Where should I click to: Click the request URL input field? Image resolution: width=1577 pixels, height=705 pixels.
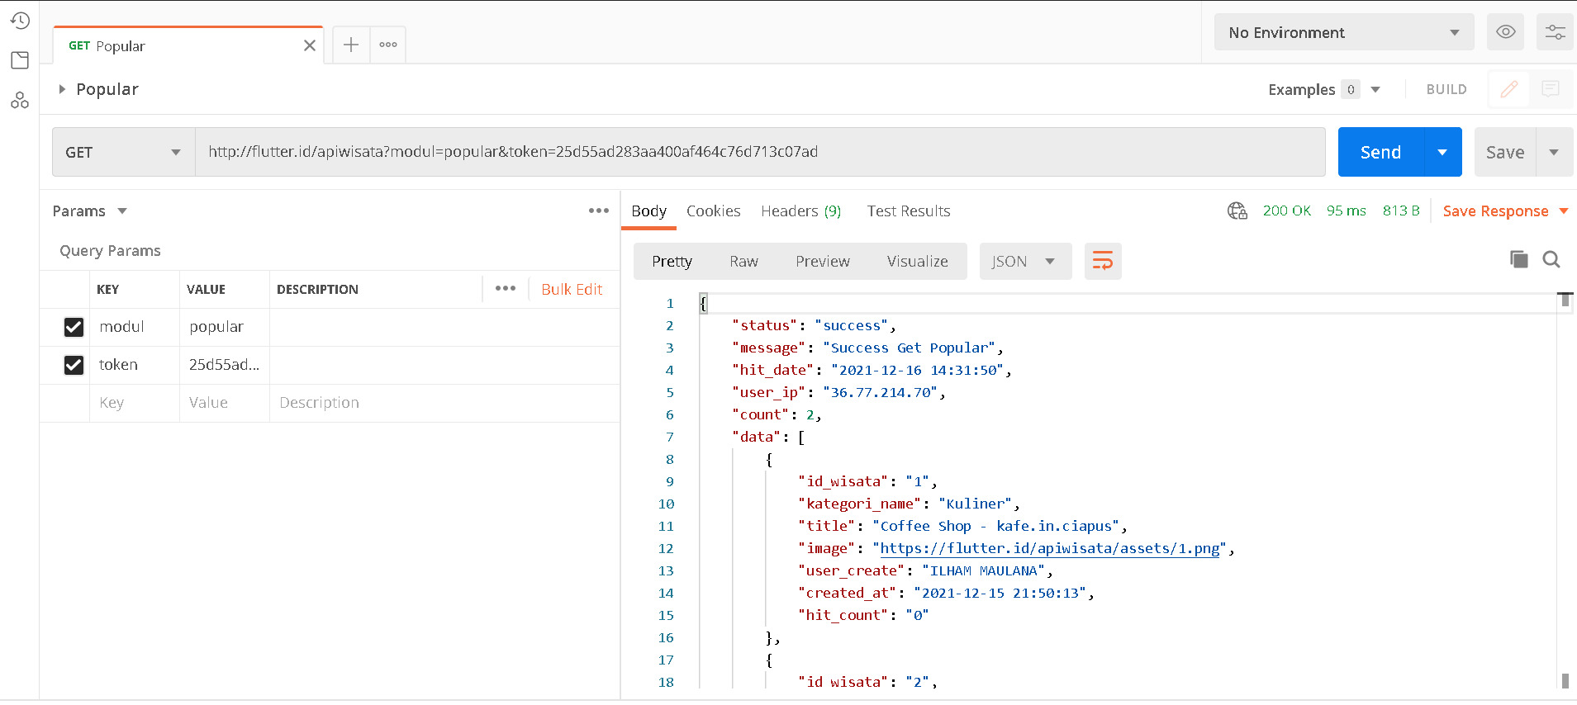point(760,152)
